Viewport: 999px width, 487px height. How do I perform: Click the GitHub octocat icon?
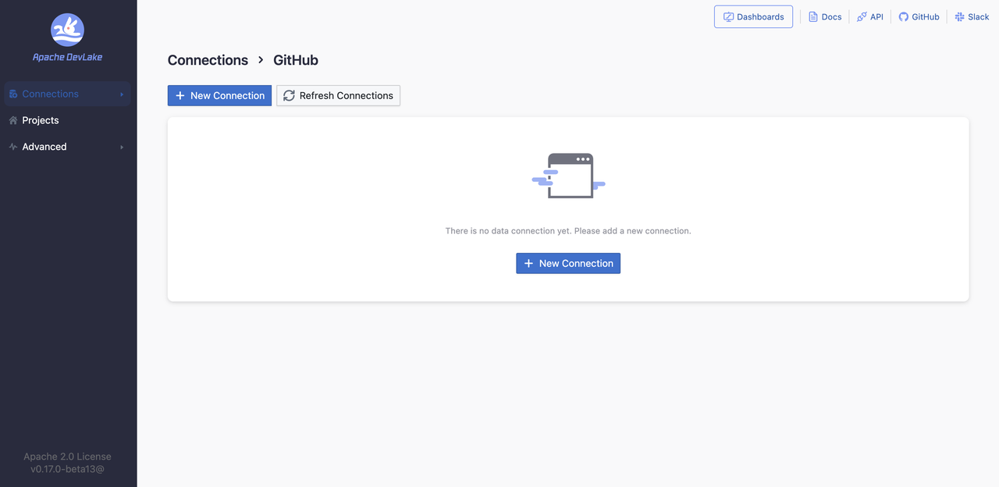point(904,17)
